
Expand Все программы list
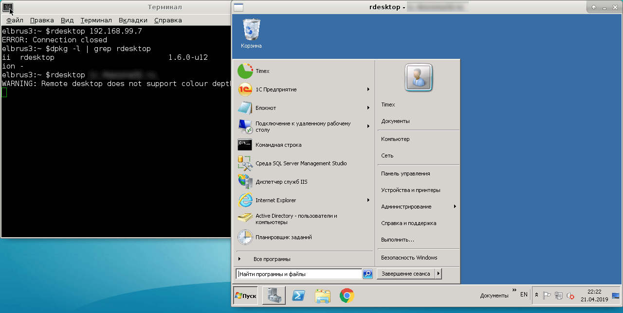pos(272,259)
